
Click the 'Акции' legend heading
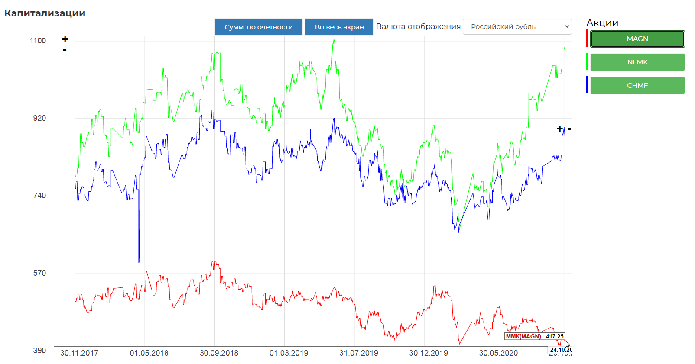coord(602,23)
